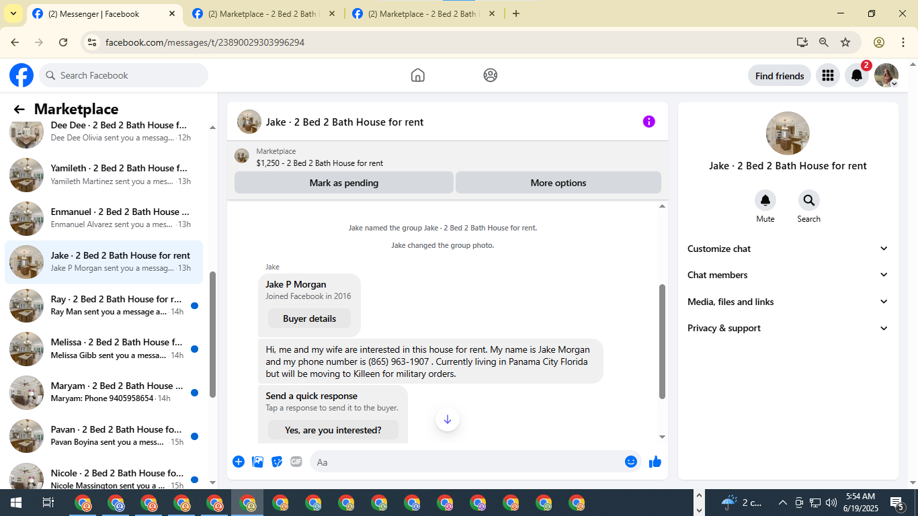Open the emoji picker smiley icon
This screenshot has width=918, height=516.
point(631,462)
